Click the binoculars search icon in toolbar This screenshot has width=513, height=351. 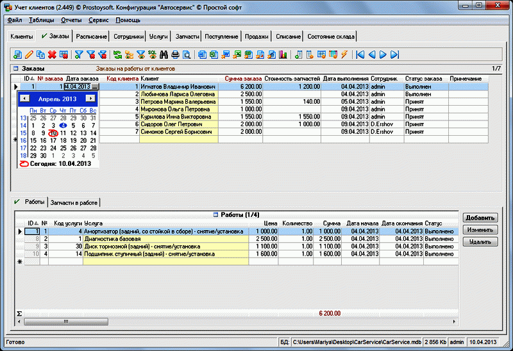pyautogui.click(x=164, y=54)
